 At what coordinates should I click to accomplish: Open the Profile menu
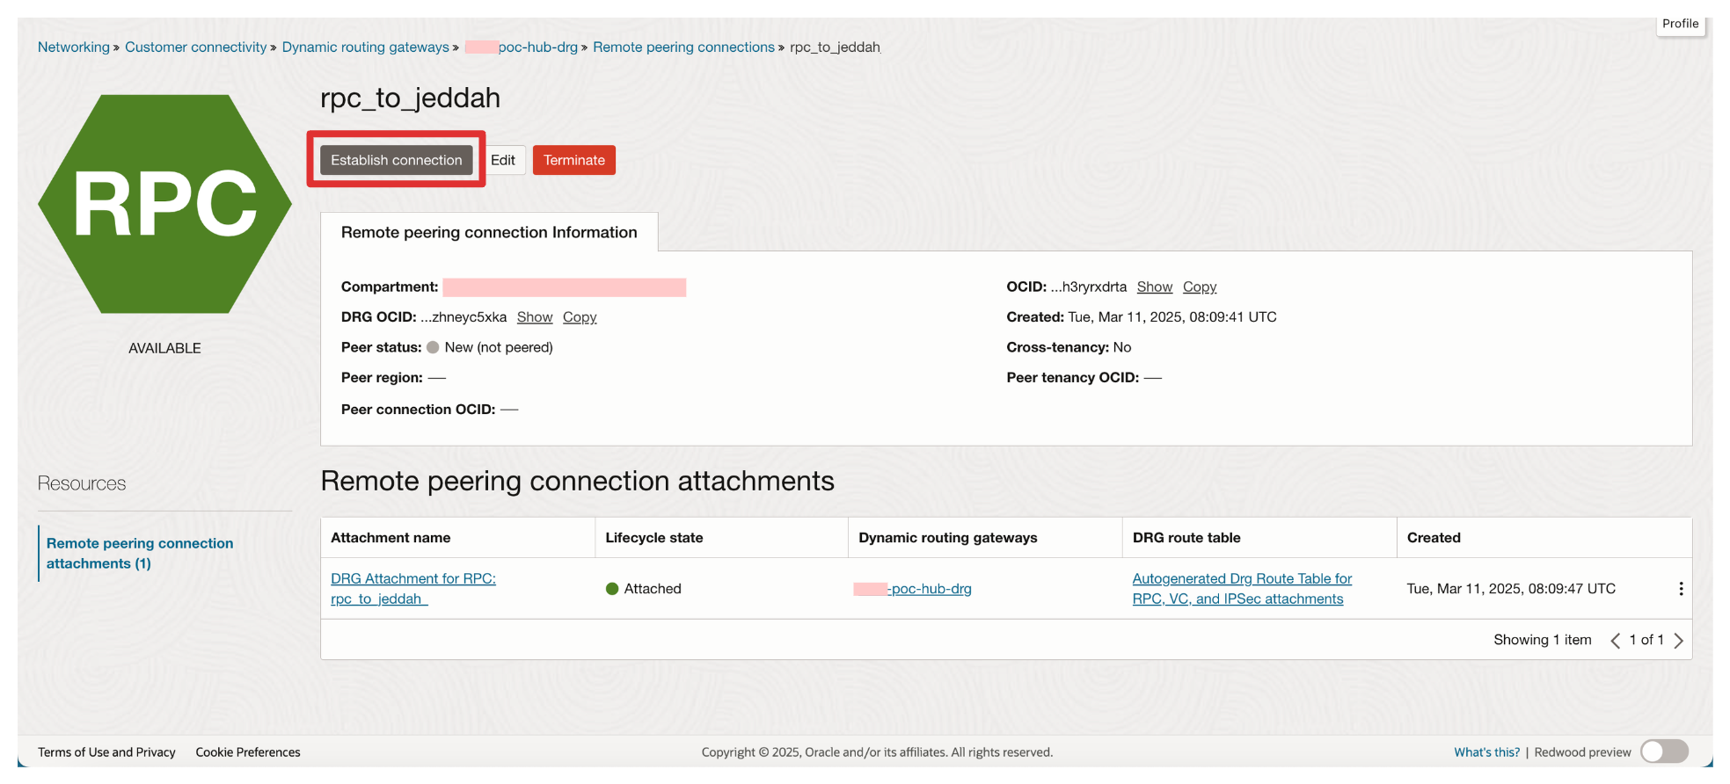point(1680,24)
